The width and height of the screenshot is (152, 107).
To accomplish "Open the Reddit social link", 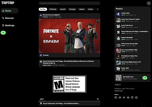I will coord(132,97).
